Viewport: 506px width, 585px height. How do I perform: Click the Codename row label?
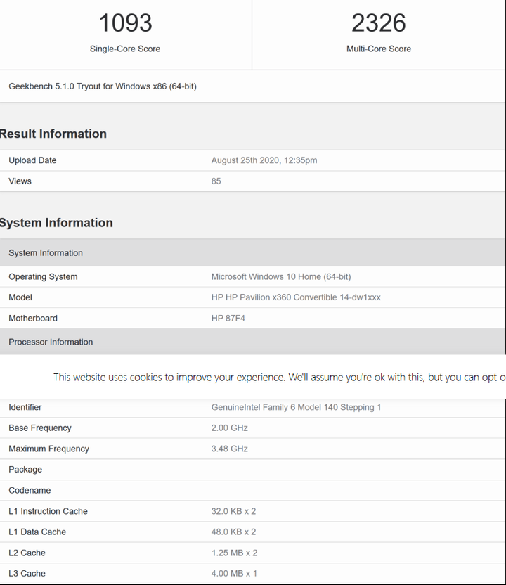coord(30,491)
